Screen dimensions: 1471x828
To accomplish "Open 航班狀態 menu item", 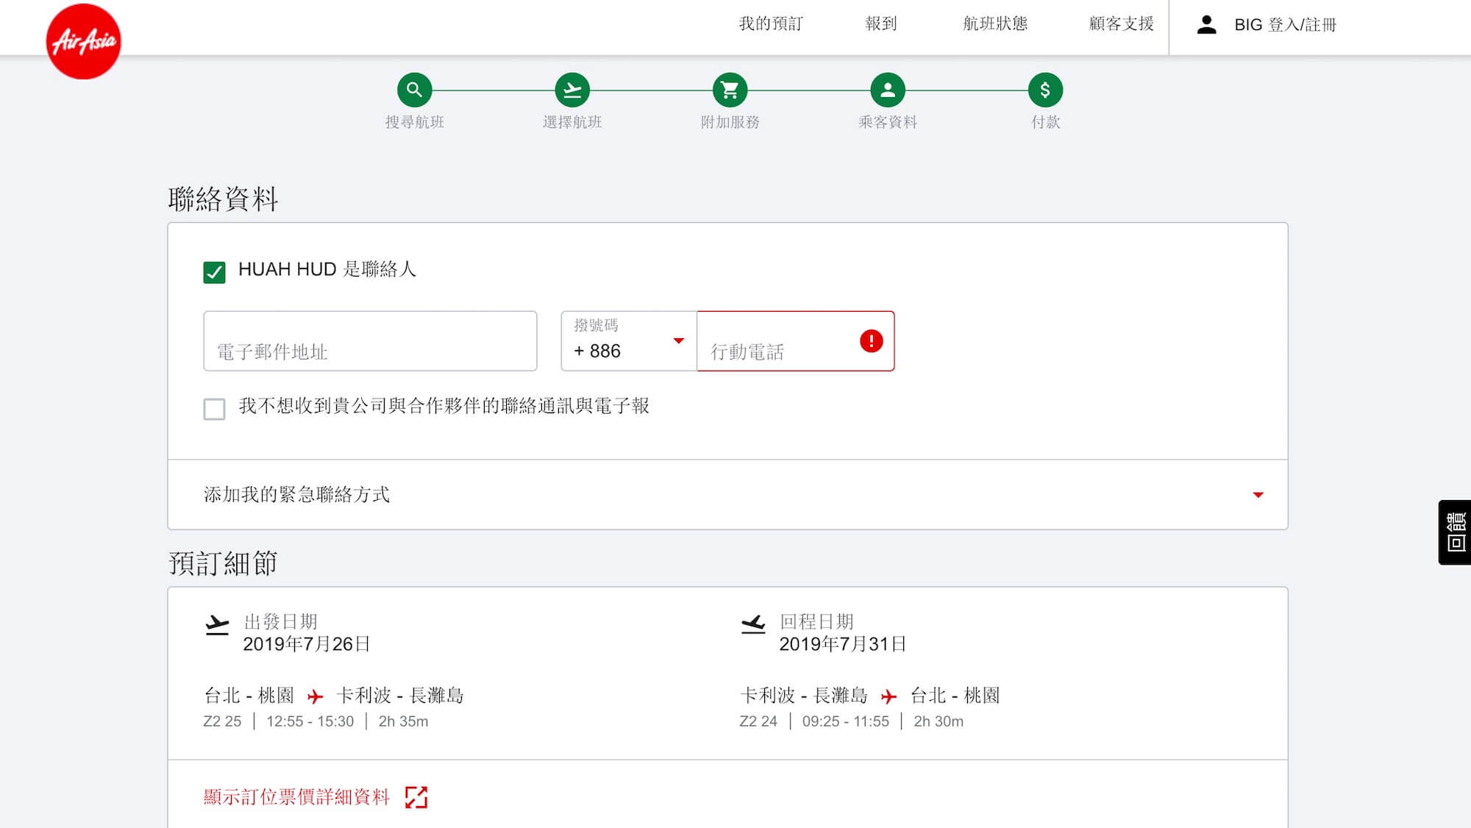I will point(994,24).
